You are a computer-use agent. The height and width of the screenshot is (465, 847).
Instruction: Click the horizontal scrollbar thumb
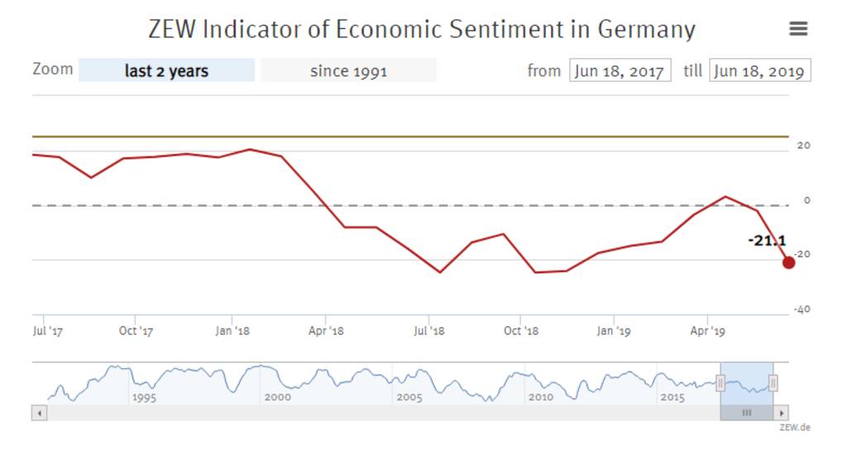click(747, 413)
